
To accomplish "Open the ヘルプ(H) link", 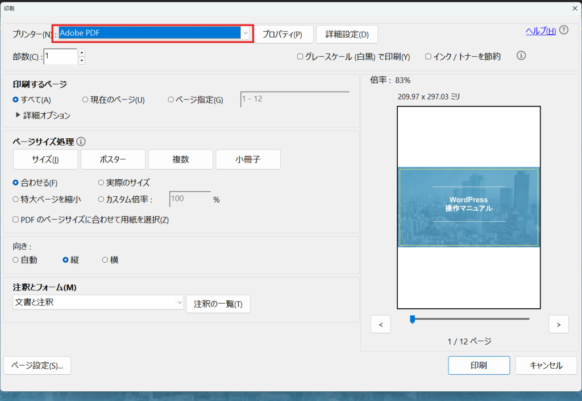I will tap(541, 31).
